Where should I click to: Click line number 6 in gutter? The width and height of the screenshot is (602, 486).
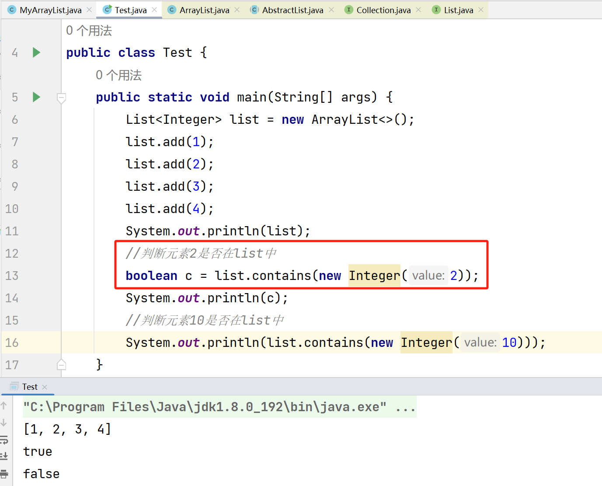tap(15, 119)
